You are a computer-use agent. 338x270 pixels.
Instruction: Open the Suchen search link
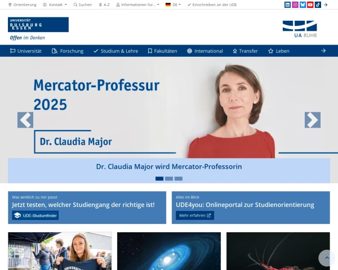[x=83, y=4]
